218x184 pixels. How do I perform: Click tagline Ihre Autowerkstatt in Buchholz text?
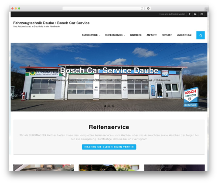coord(36,27)
